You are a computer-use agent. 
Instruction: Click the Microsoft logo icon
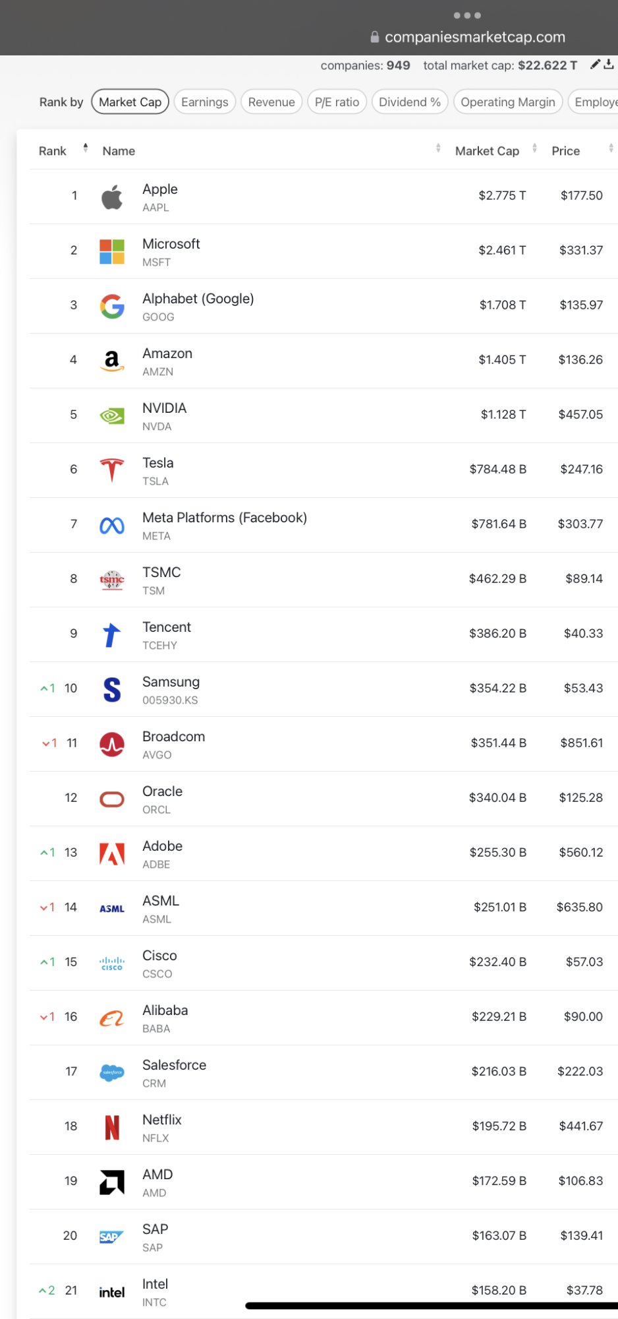tap(112, 251)
